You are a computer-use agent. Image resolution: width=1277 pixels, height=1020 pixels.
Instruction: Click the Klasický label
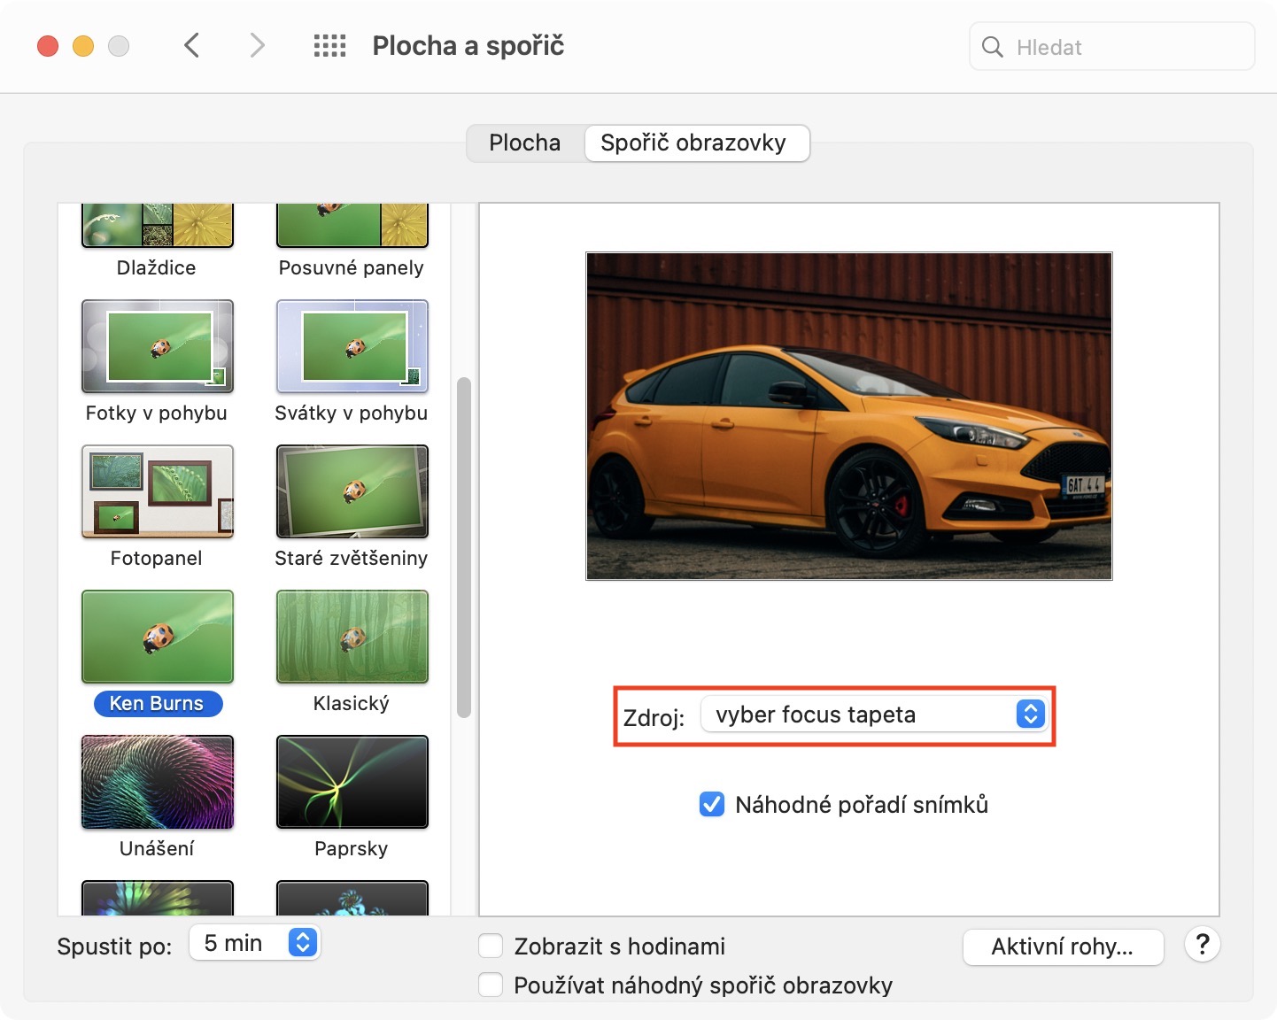click(x=352, y=703)
